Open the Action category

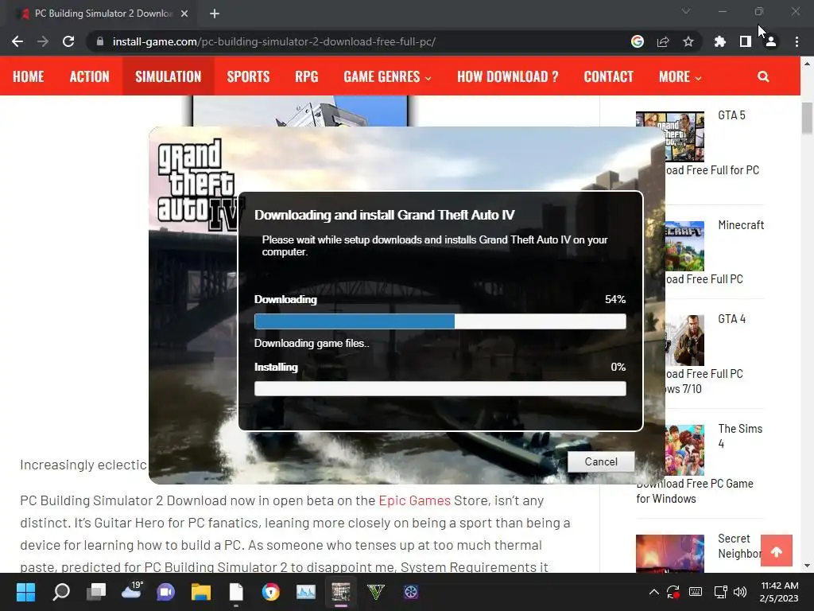pos(89,76)
